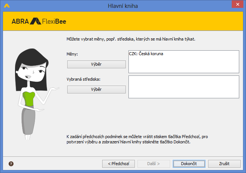246x173 pixels.
Task: Click the greyed-out Další button
Action: (153, 164)
